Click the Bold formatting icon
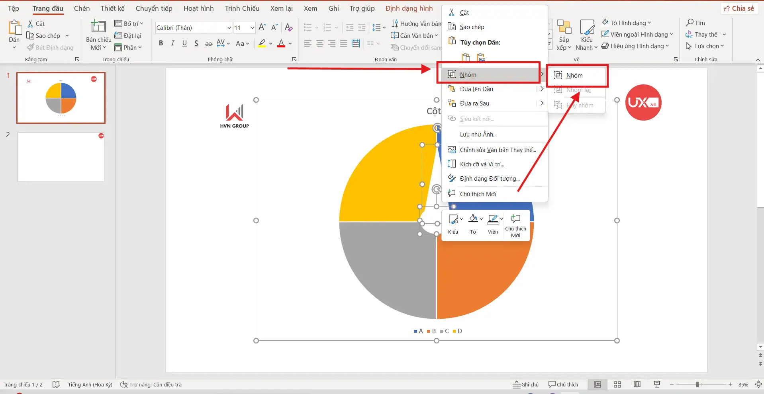Viewport: 764px width, 394px height. point(161,43)
